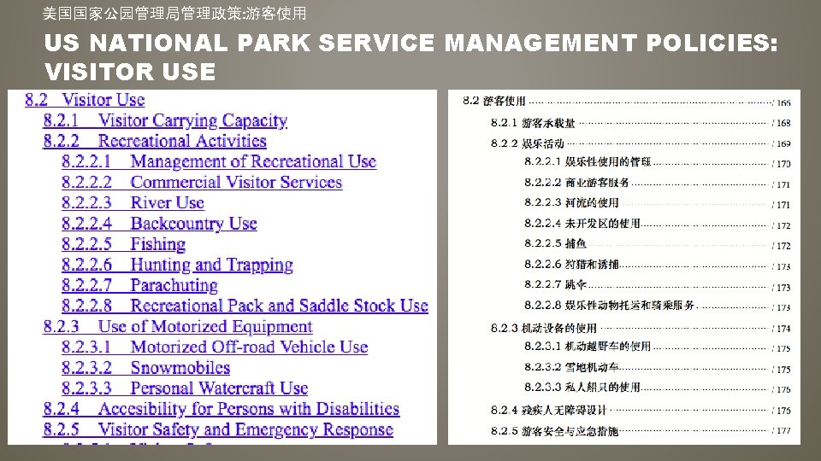
Task: Click Chinese entry 8.2.2 娱乐活动
Action: pyautogui.click(x=528, y=143)
